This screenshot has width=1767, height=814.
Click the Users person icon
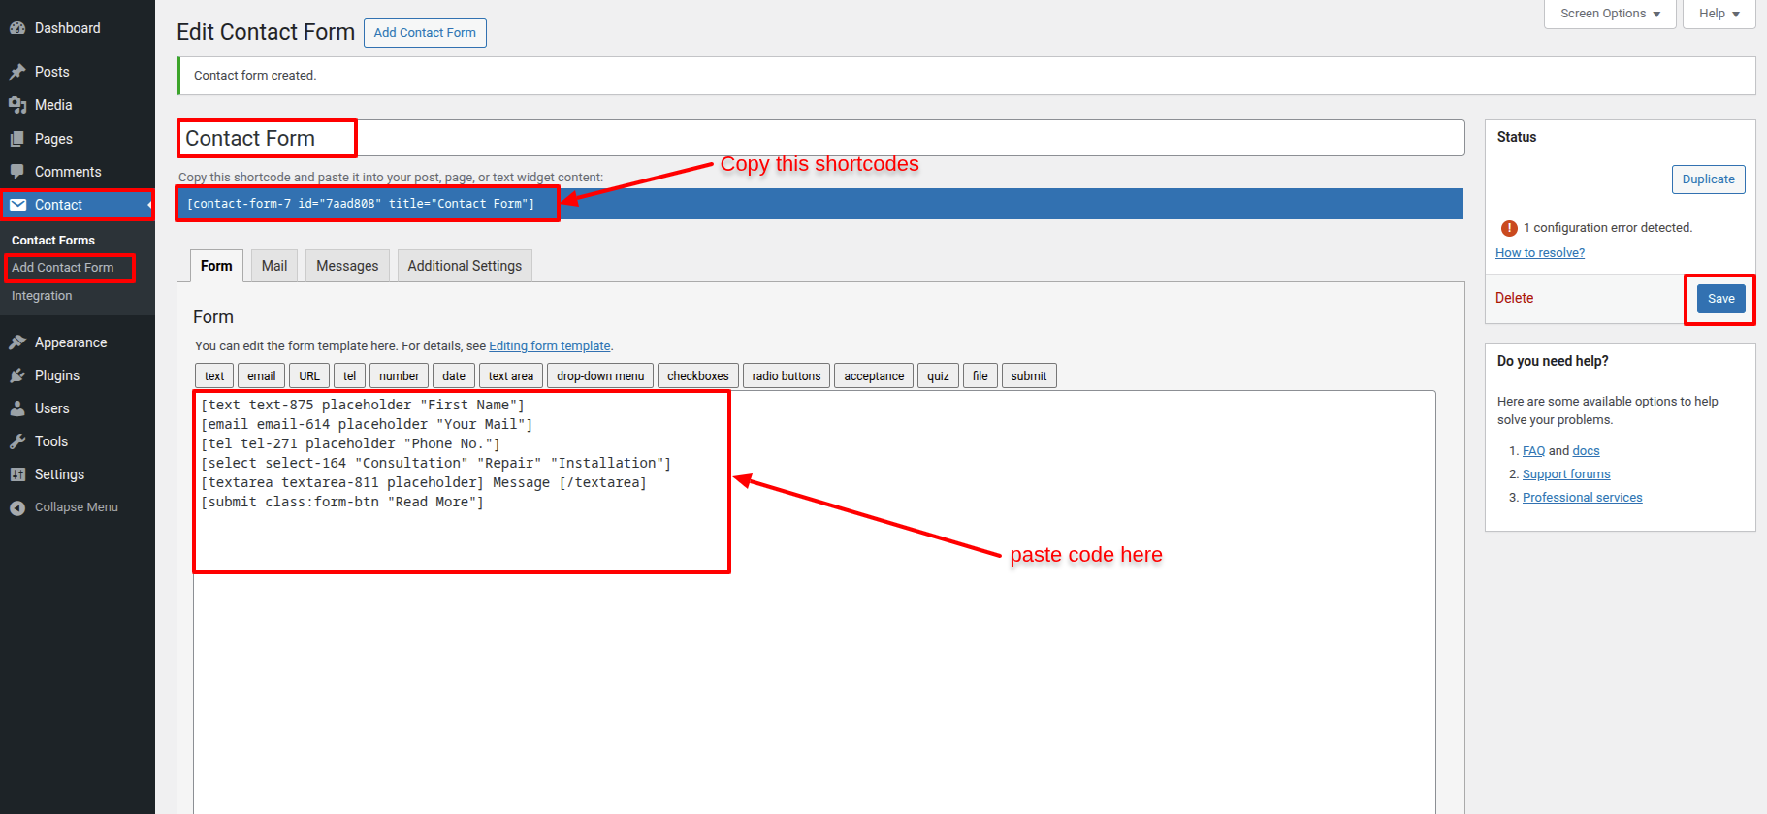point(17,408)
